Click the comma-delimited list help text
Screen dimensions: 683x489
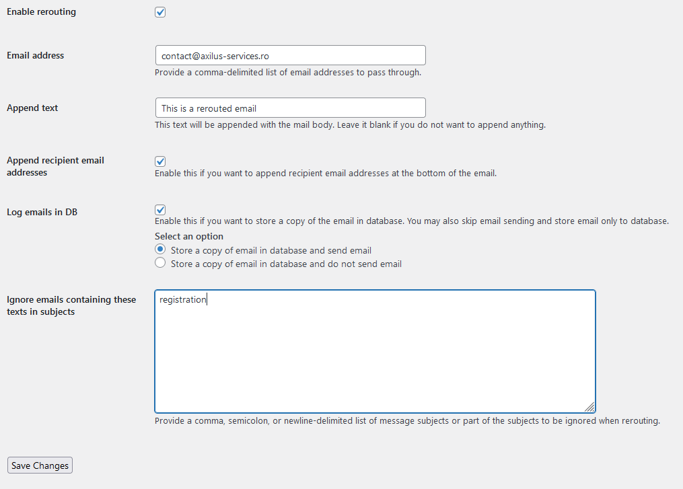288,72
